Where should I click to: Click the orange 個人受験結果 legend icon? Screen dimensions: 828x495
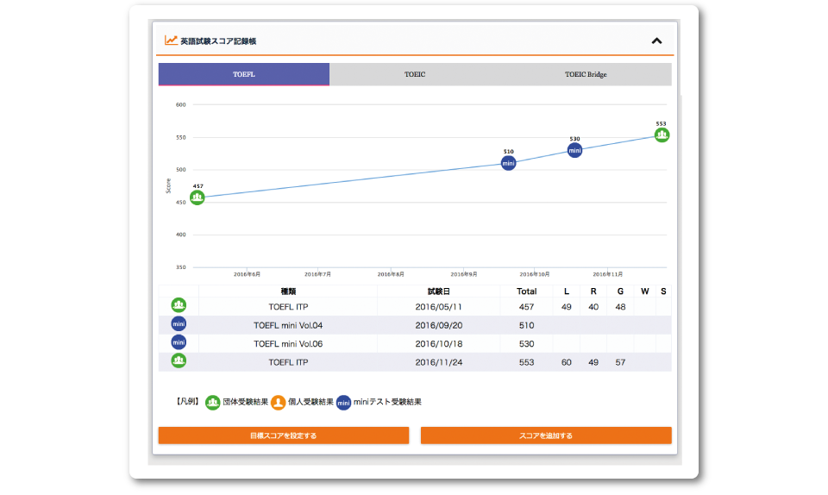(279, 403)
